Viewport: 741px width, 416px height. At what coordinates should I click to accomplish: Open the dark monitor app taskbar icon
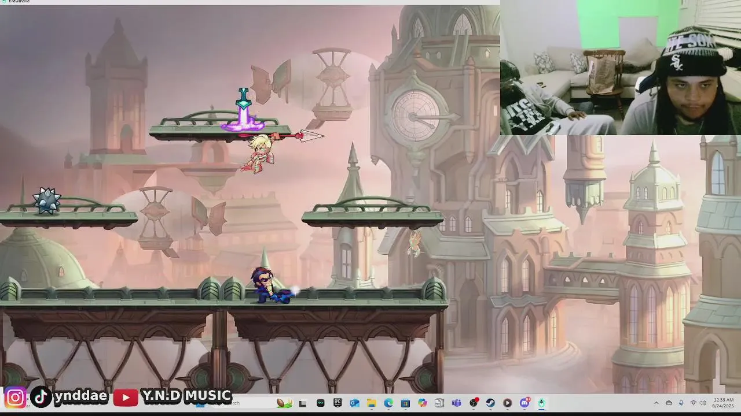click(x=320, y=403)
